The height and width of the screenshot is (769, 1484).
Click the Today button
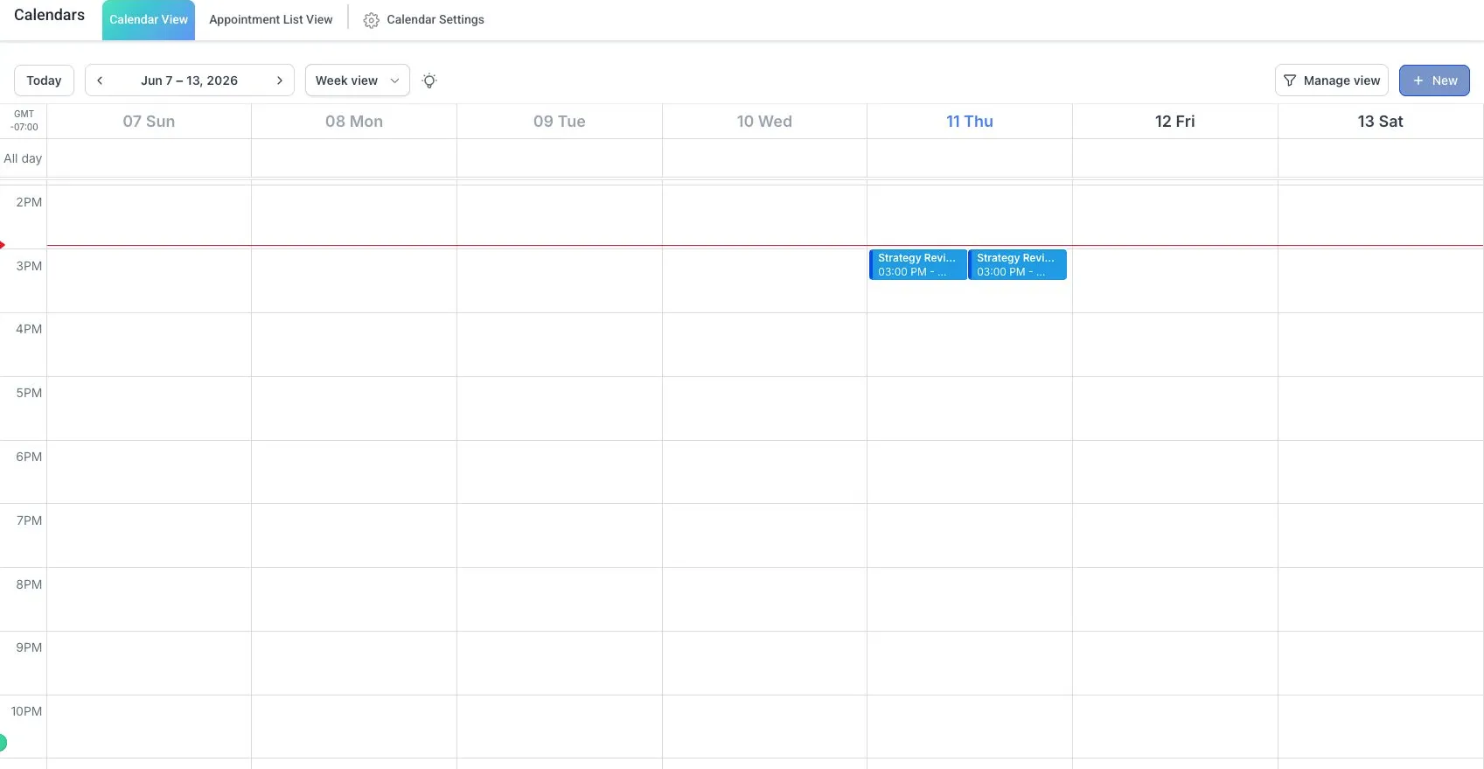pyautogui.click(x=44, y=80)
